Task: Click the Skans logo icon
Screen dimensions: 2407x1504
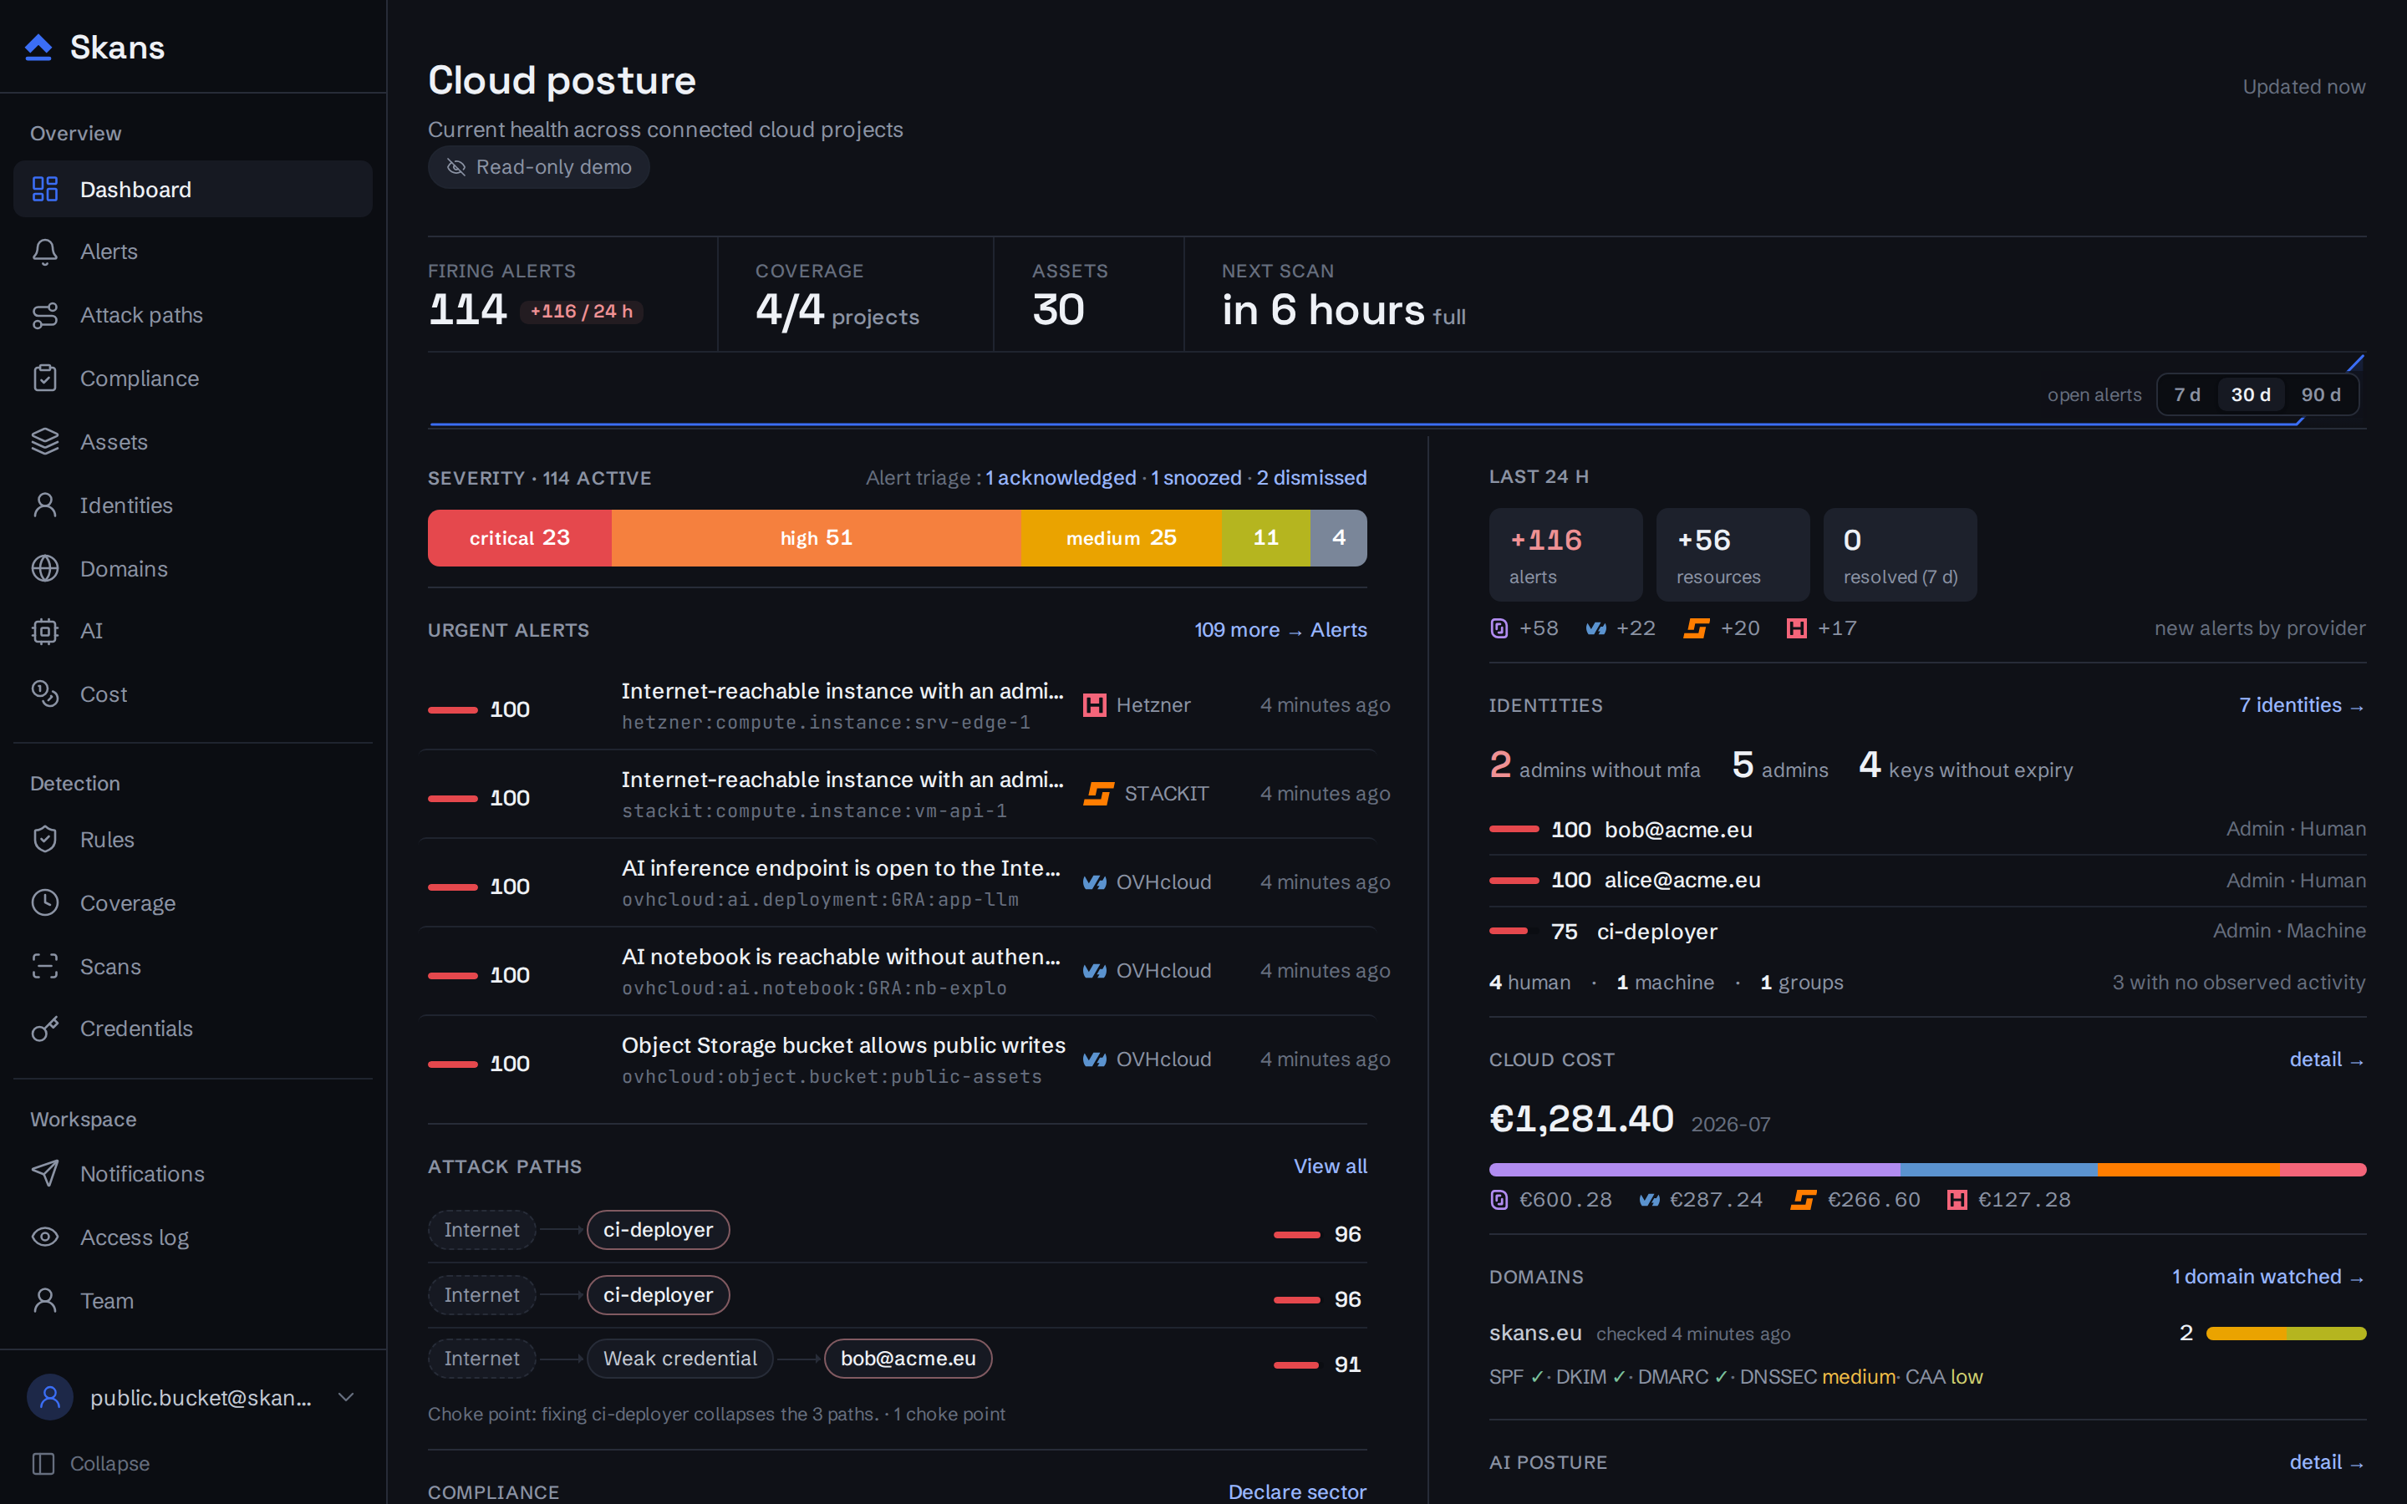Action: [38, 47]
